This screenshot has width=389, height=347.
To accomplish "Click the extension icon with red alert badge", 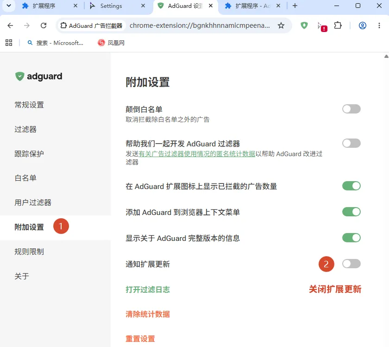I will coord(322,26).
